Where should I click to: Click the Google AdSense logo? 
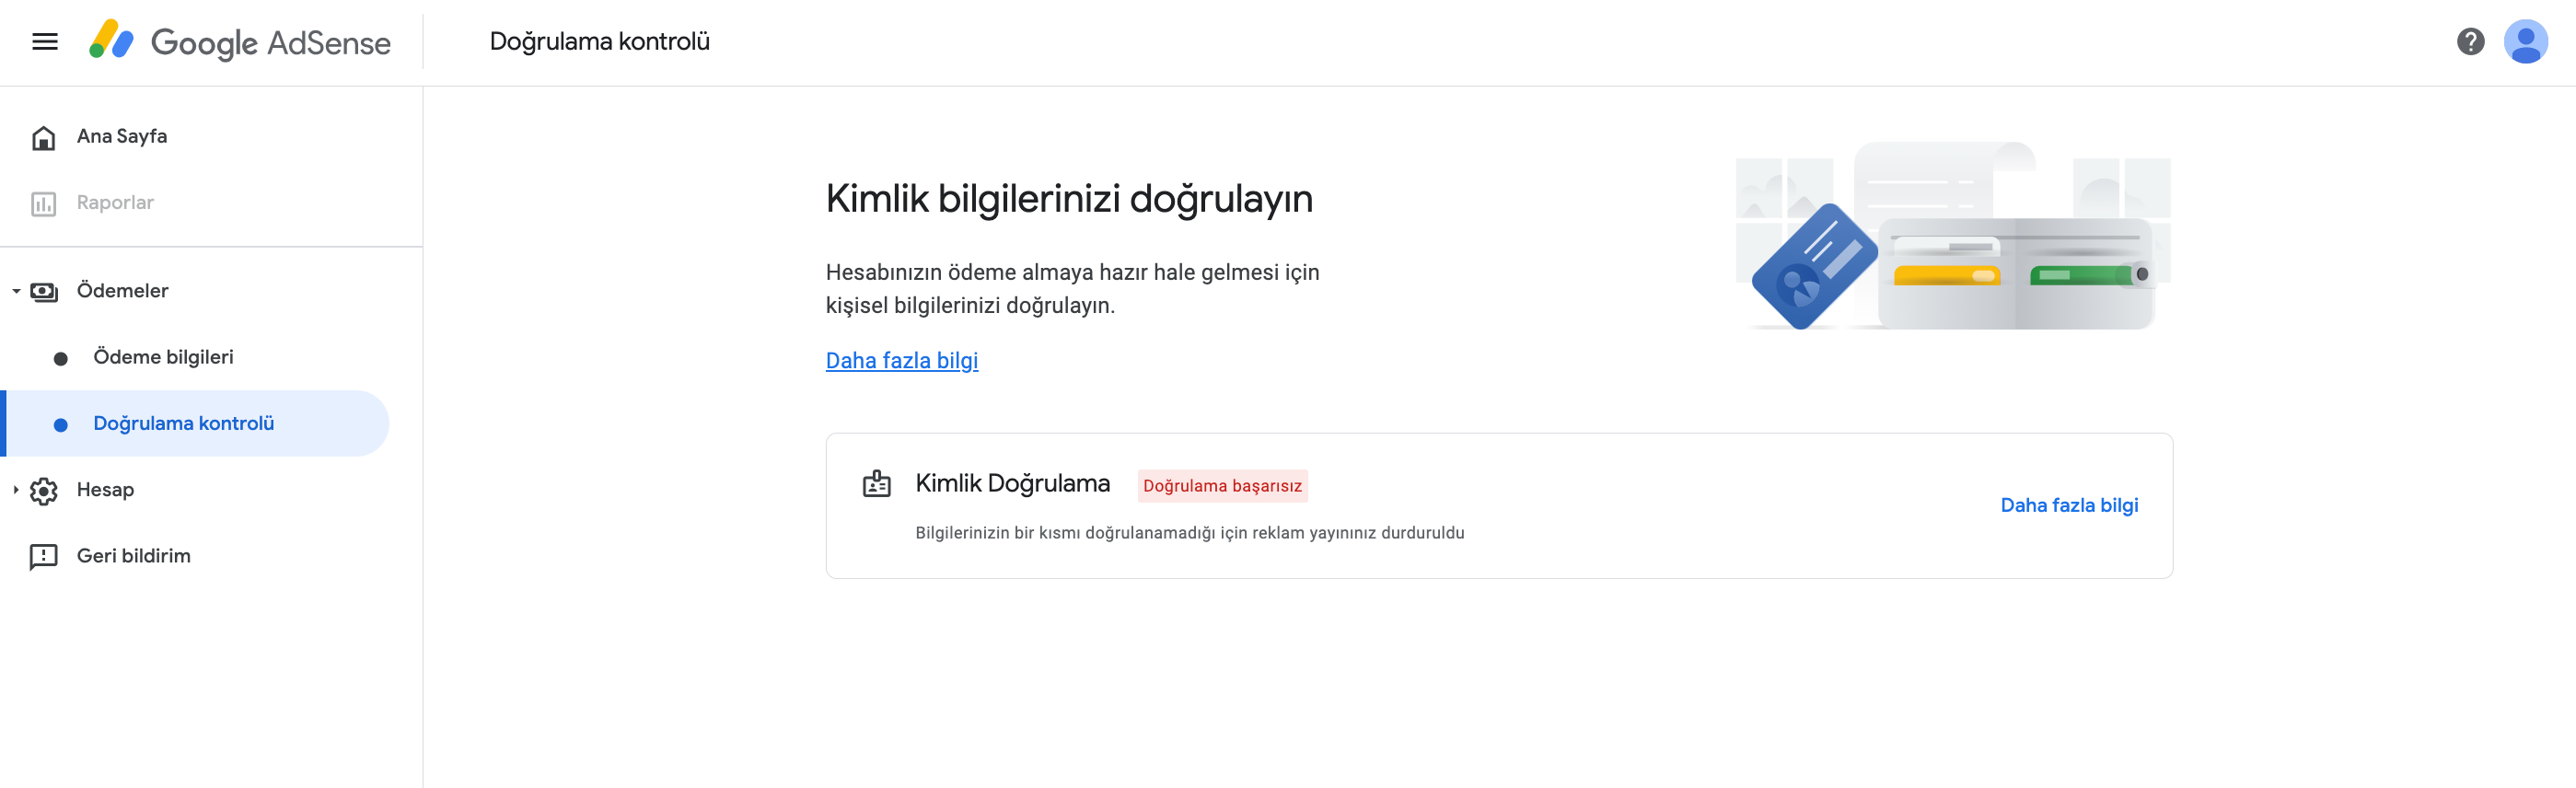pos(240,42)
